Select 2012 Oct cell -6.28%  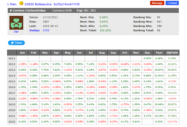tap(125, 64)
